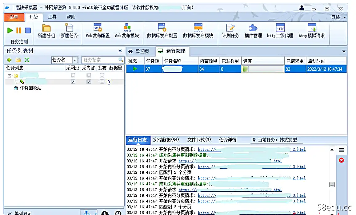Click the cloud download icon at bottom
The height and width of the screenshot is (215, 356).
click(105, 213)
